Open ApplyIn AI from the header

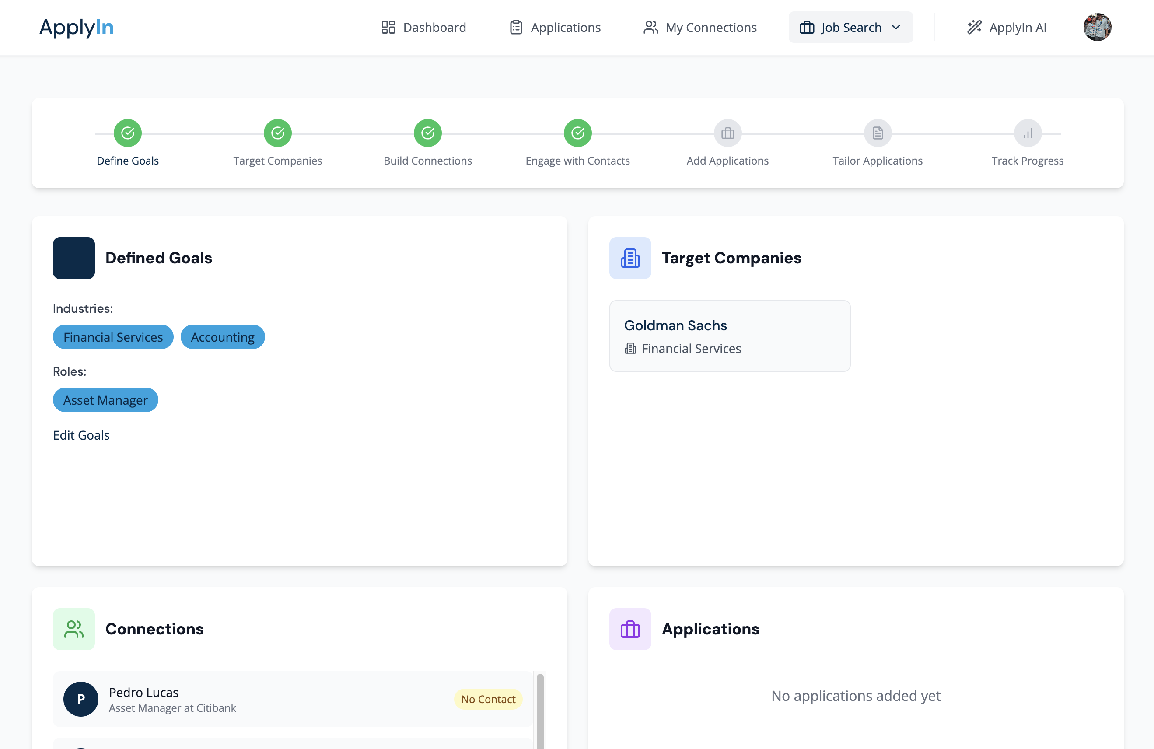pyautogui.click(x=1007, y=28)
